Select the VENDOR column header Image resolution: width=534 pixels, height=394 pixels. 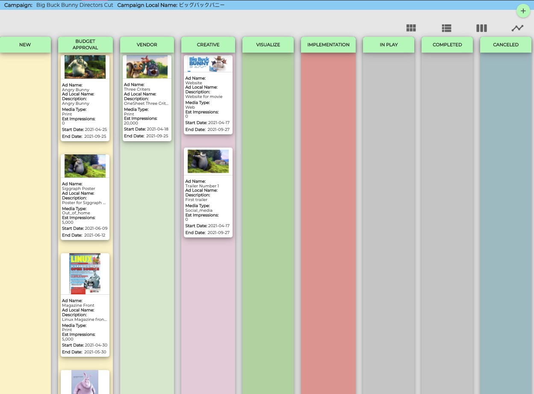[147, 44]
